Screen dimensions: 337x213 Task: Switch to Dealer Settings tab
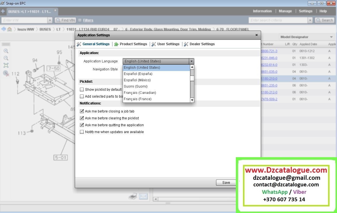point(202,44)
